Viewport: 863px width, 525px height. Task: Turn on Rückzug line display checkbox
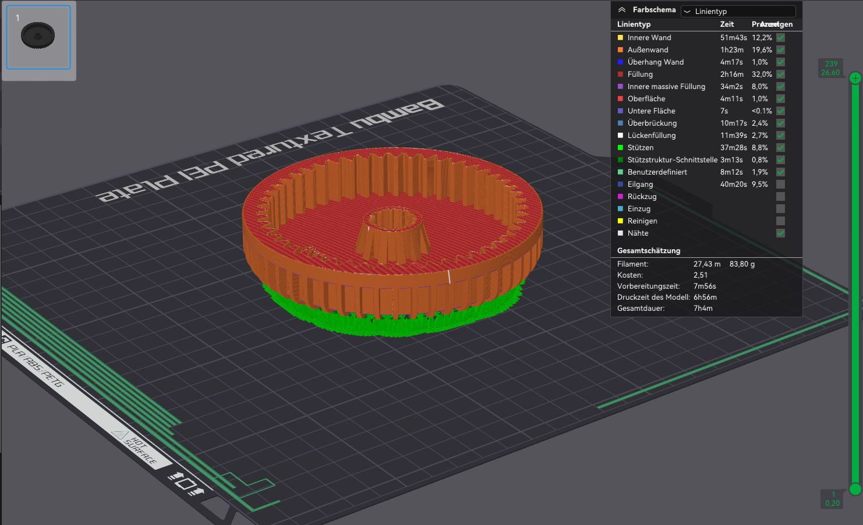[780, 197]
